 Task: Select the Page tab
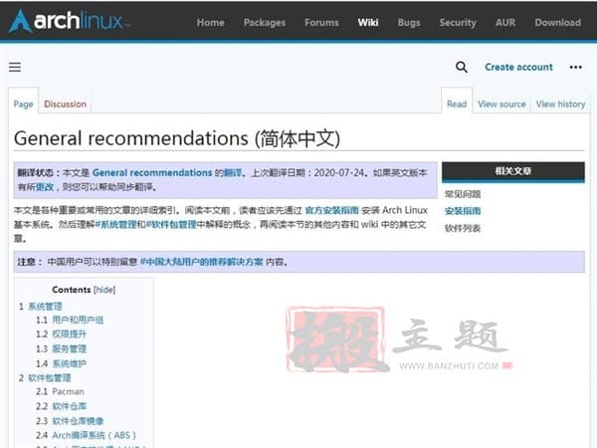pos(23,104)
